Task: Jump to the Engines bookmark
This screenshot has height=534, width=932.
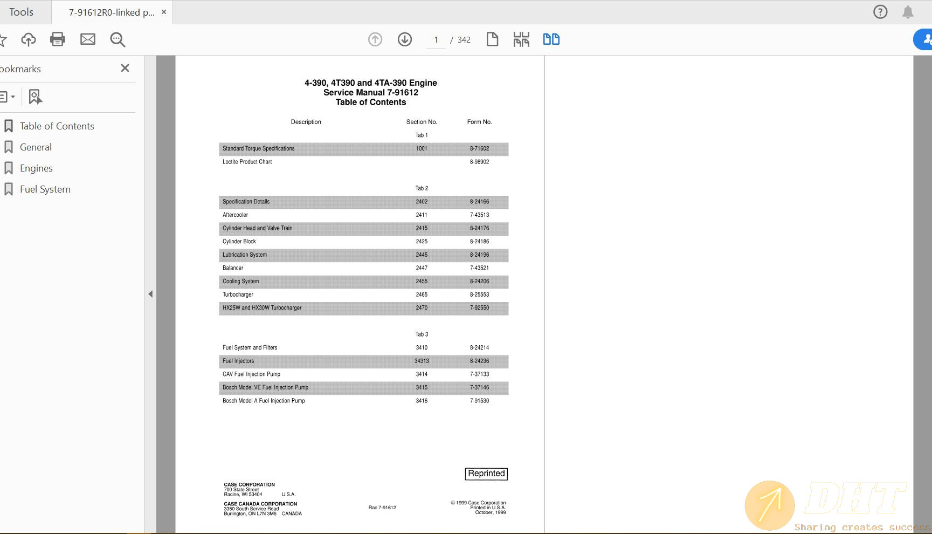Action: [36, 168]
